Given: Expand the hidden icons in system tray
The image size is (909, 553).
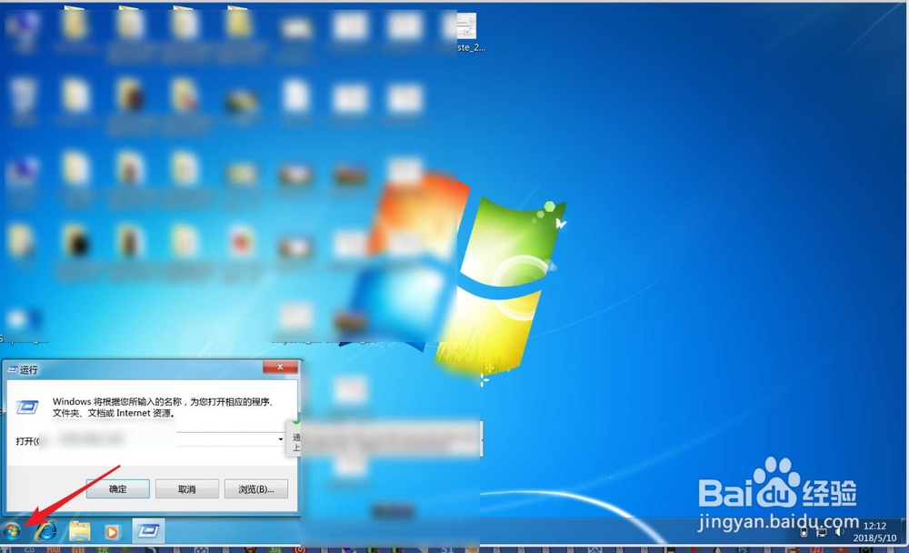Looking at the screenshot, I should [x=789, y=532].
